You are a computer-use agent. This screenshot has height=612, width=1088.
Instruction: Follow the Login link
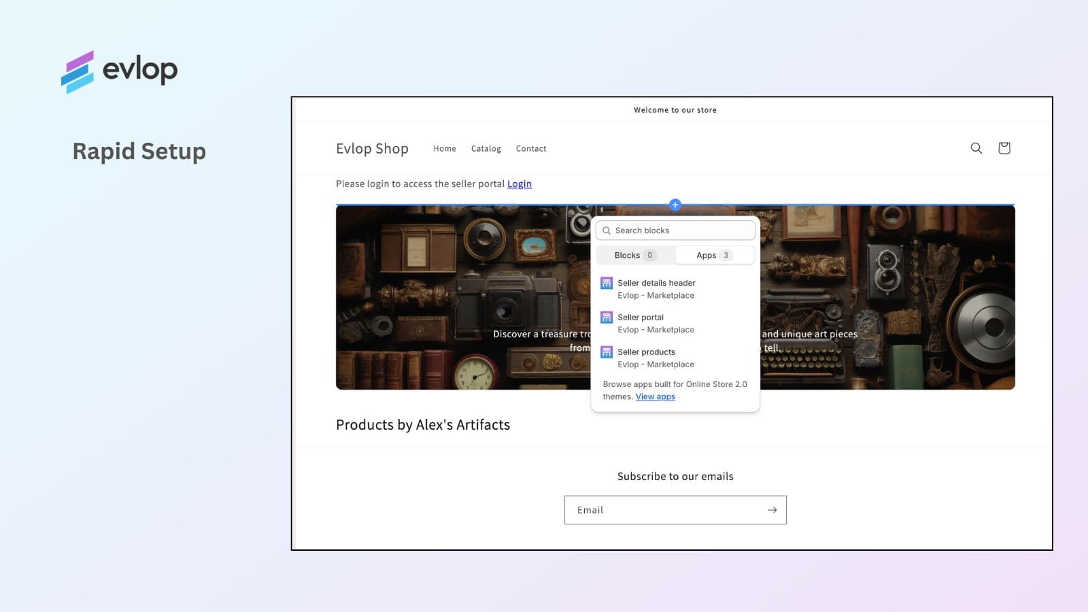tap(520, 184)
